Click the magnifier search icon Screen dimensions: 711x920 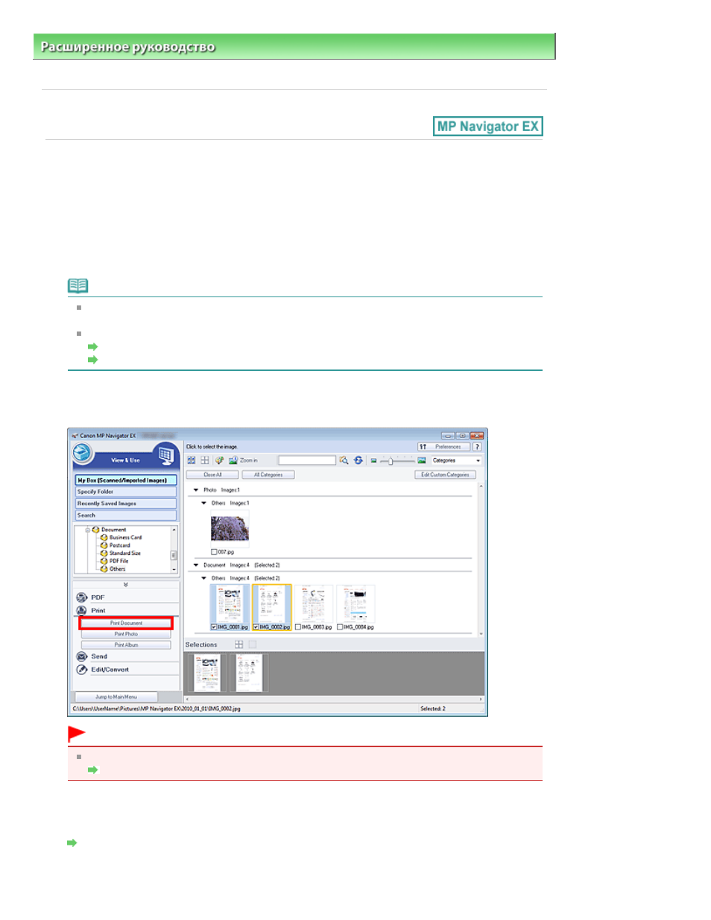(344, 460)
